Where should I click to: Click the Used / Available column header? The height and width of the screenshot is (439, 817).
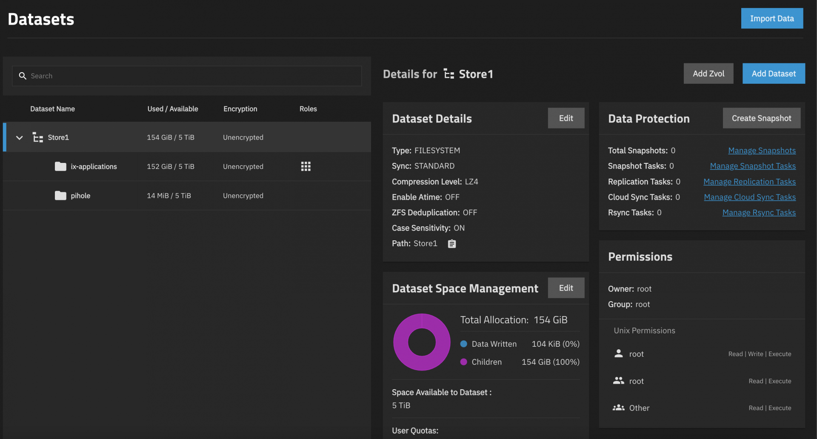(173, 109)
